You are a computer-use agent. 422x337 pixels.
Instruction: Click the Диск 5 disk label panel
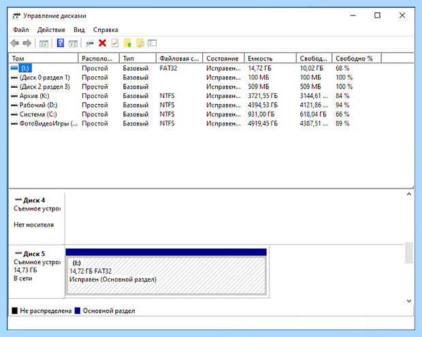(x=37, y=272)
